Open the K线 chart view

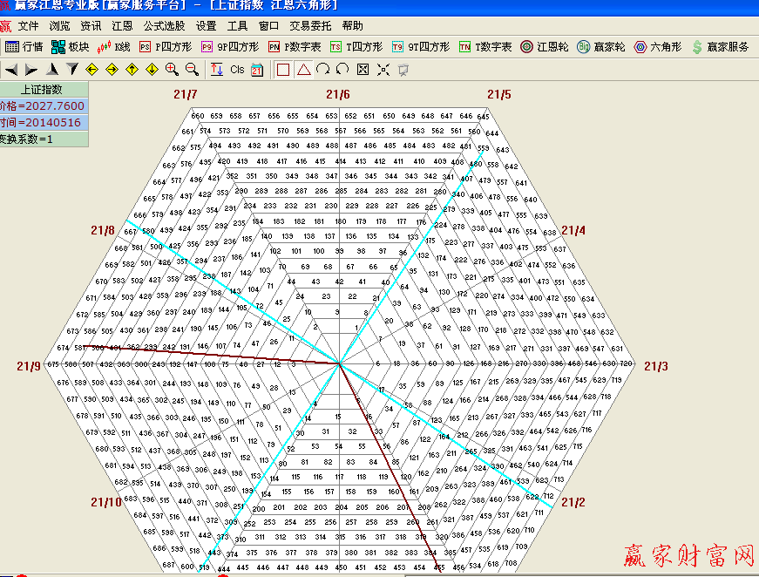(113, 46)
